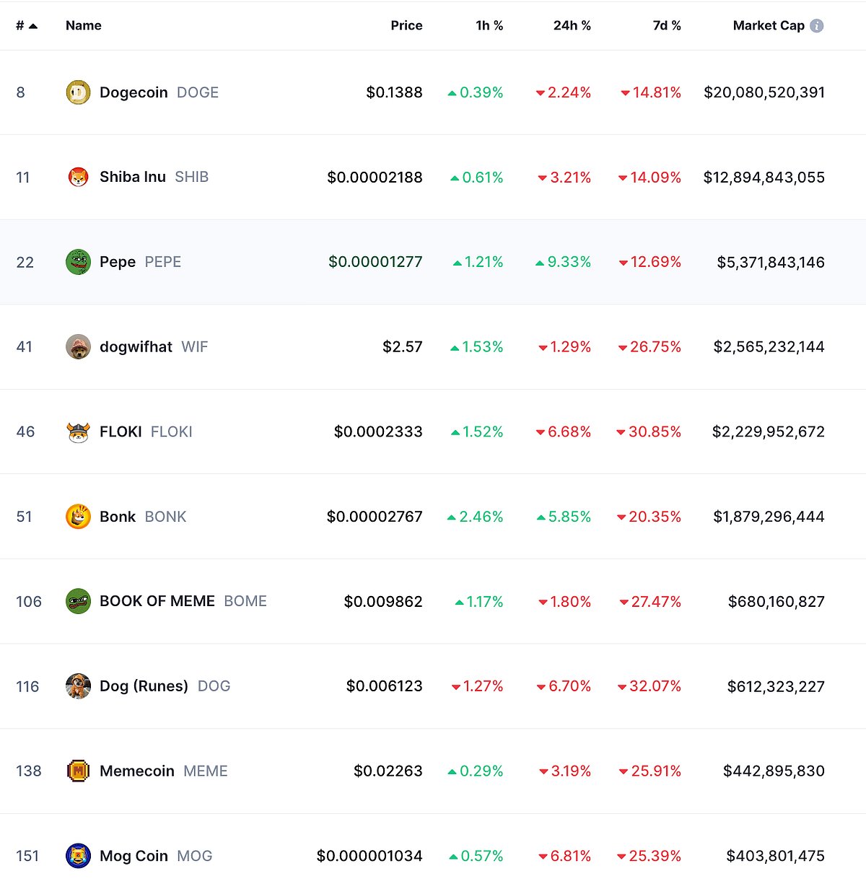Select the 1h % column header
This screenshot has width=866, height=889.
point(489,25)
